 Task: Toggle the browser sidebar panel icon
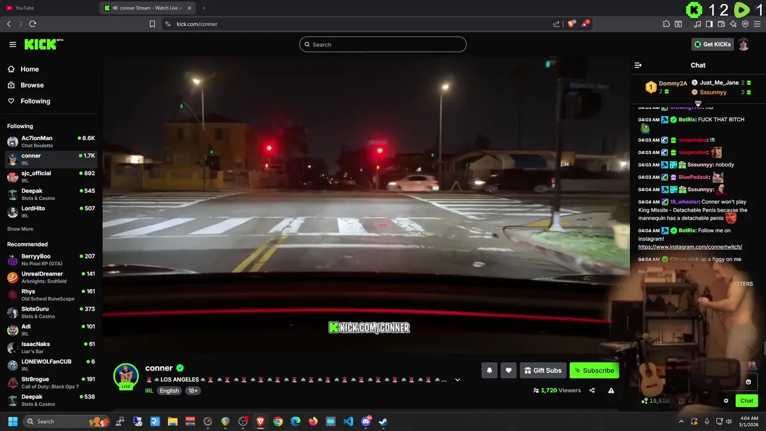point(709,24)
